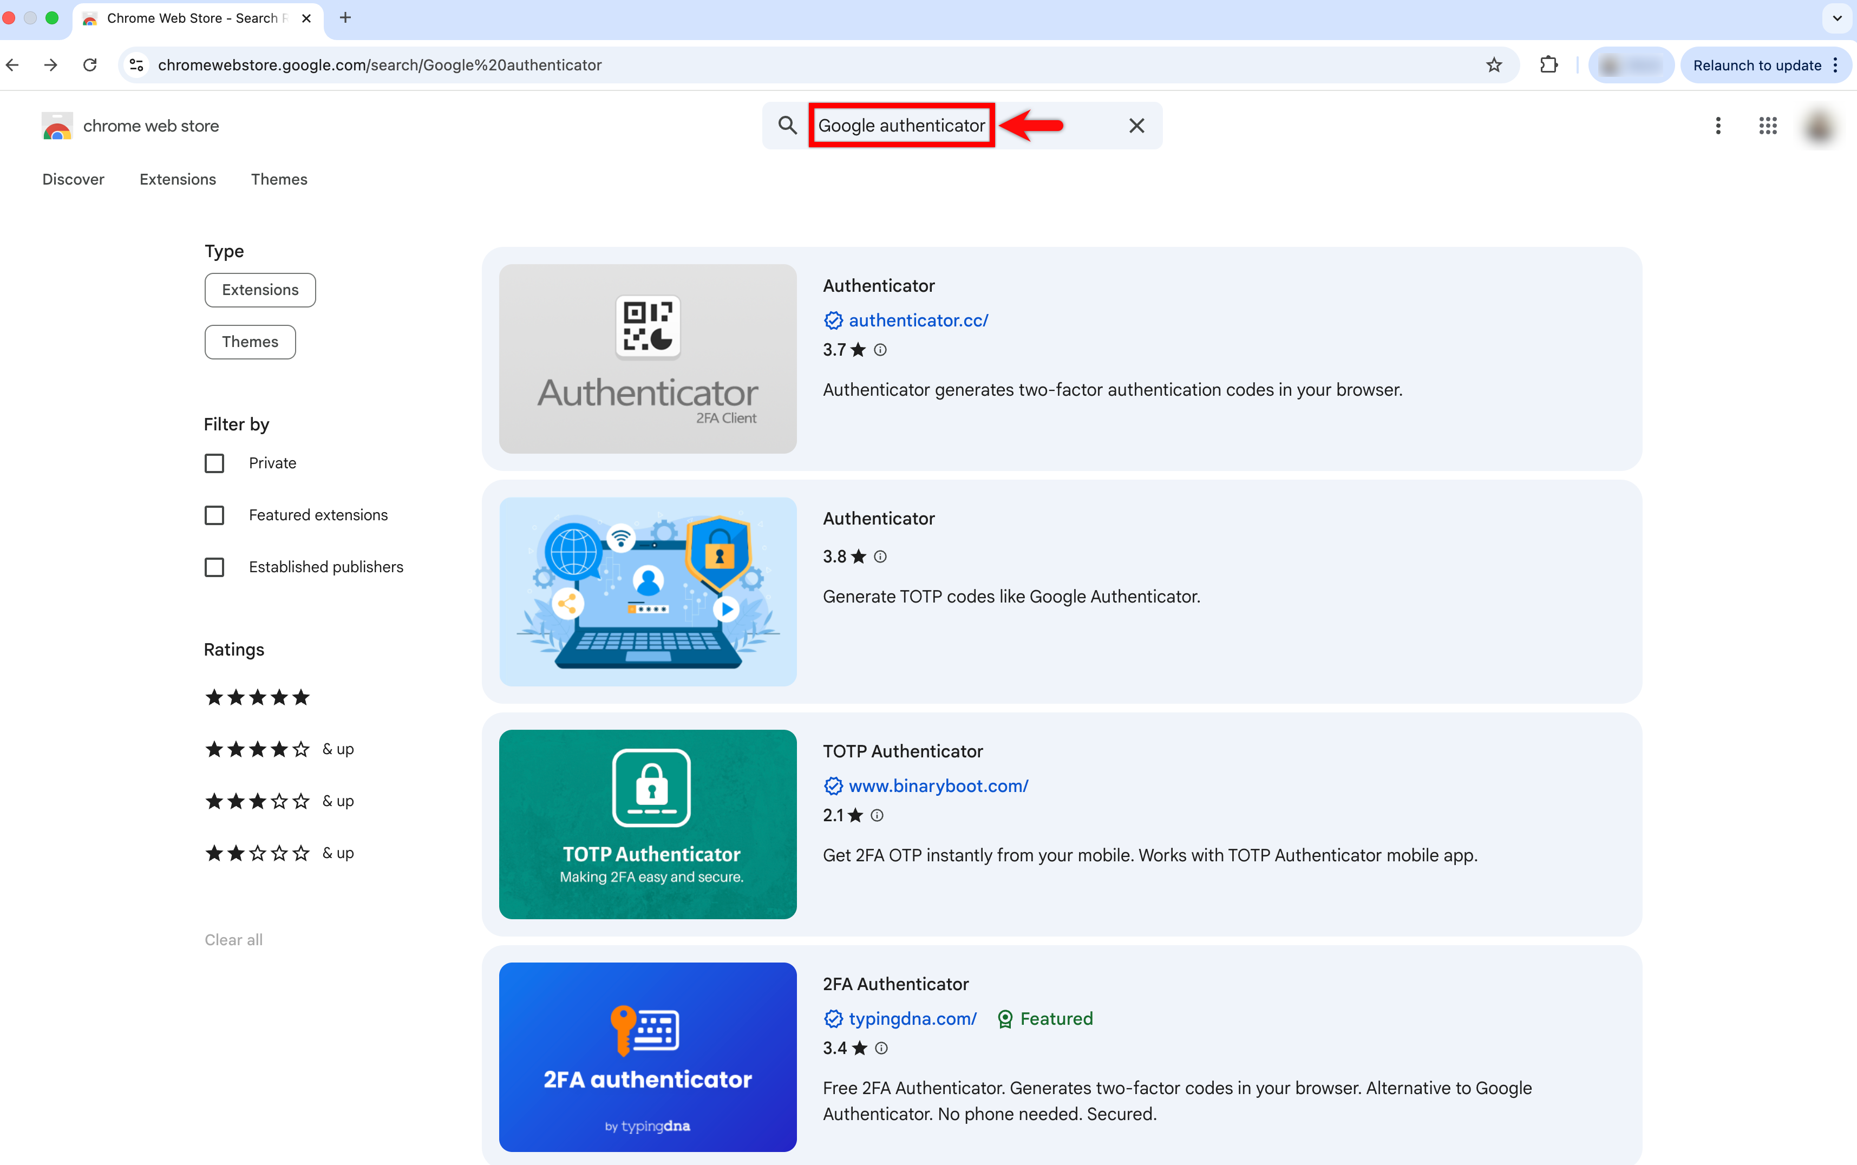Bookmark the page with the star icon
This screenshot has height=1165, width=1857.
(x=1493, y=65)
